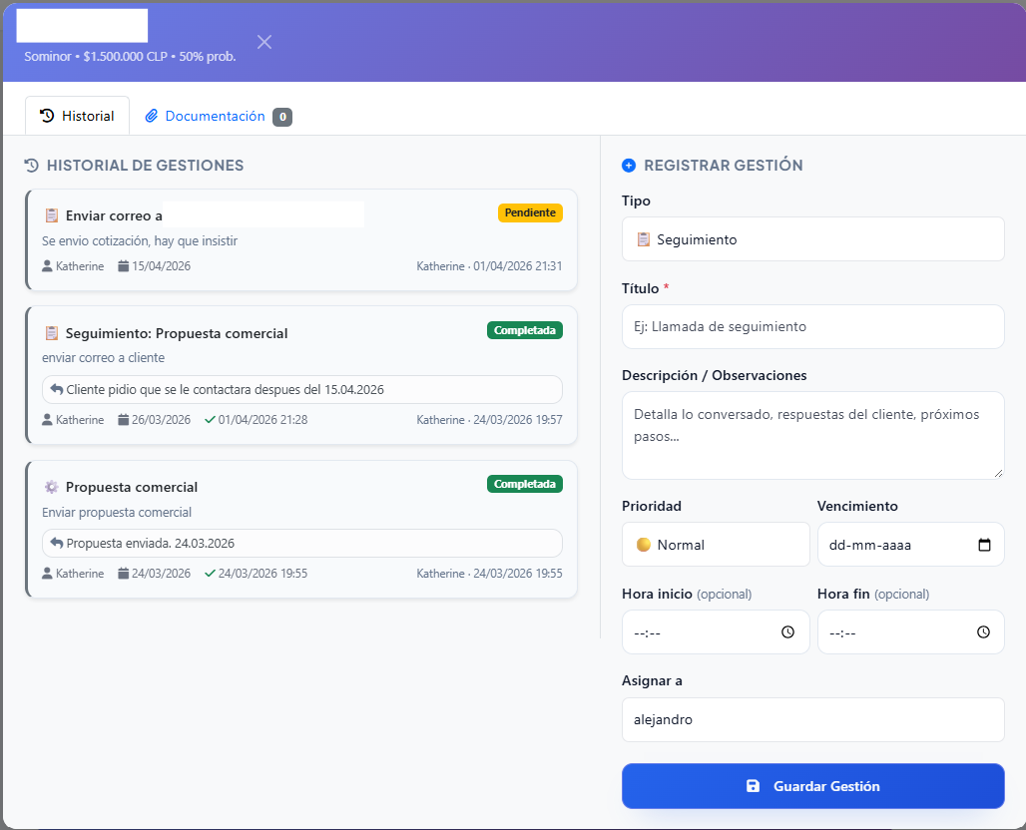Click gear icon on Propuesta comercial card
This screenshot has height=830, width=1026.
pos(52,487)
